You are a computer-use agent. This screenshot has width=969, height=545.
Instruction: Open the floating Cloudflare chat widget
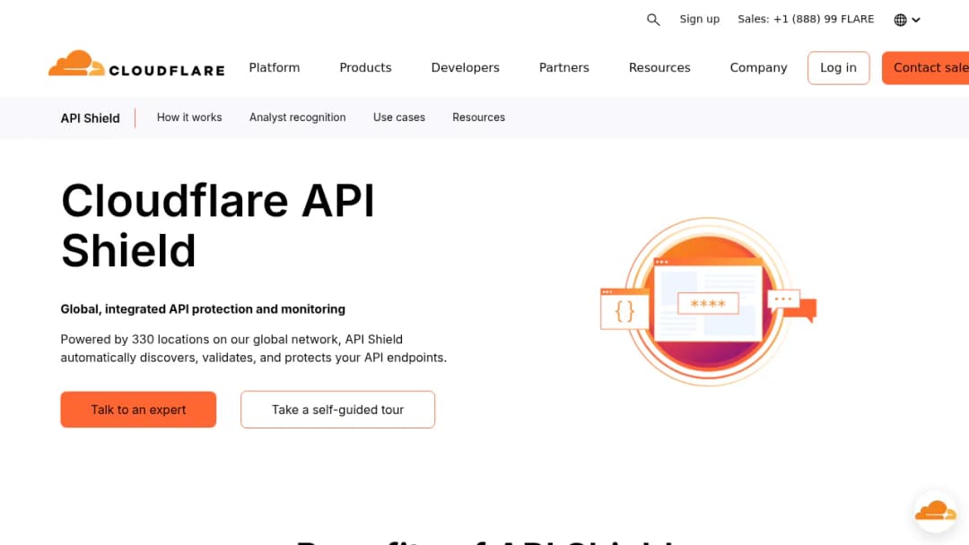point(936,511)
